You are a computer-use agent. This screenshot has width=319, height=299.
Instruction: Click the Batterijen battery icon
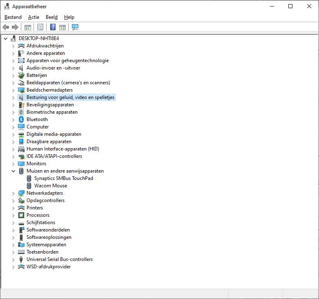pyautogui.click(x=21, y=75)
